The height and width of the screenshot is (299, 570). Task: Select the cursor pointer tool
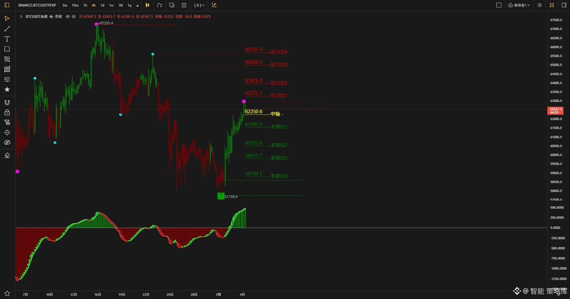tap(7, 19)
